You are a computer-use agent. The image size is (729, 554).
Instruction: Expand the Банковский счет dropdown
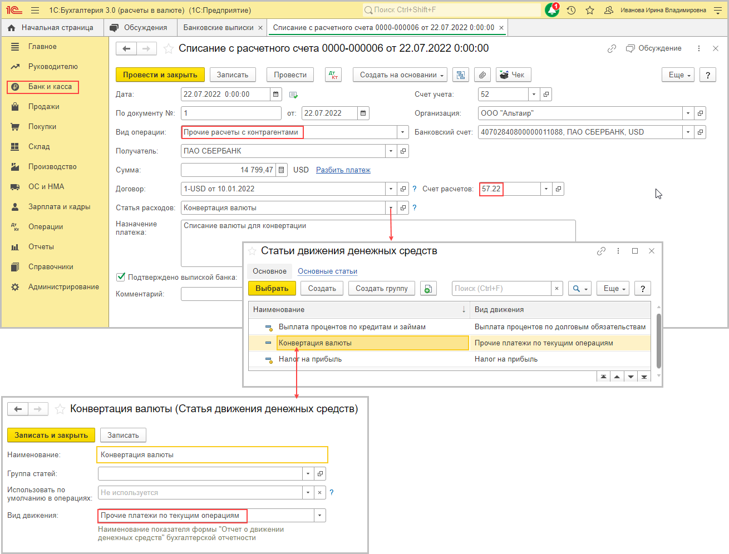688,132
